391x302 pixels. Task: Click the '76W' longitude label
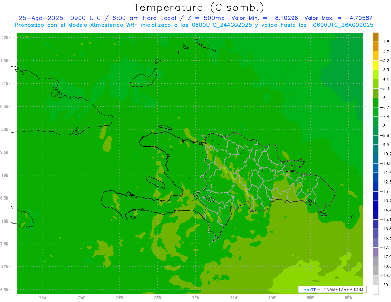pyautogui.click(x=43, y=298)
